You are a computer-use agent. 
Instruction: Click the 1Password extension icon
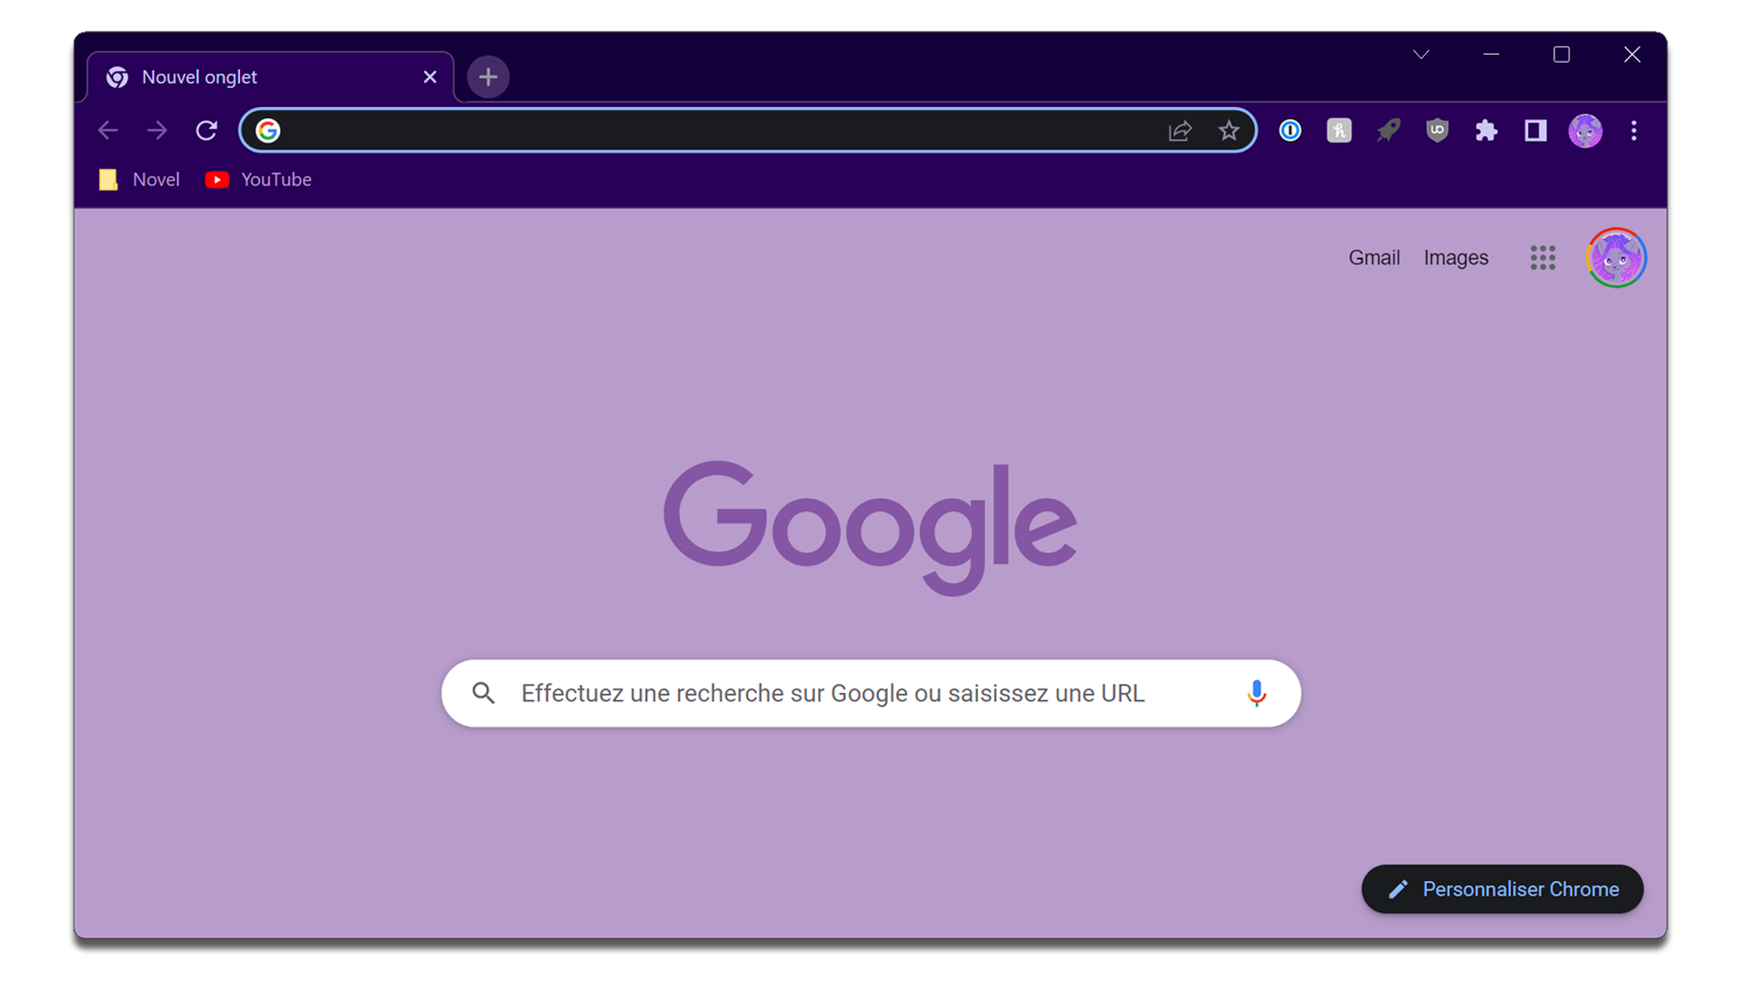coord(1290,131)
